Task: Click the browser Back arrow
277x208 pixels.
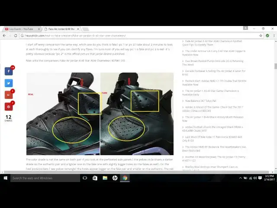Action: 4,36
